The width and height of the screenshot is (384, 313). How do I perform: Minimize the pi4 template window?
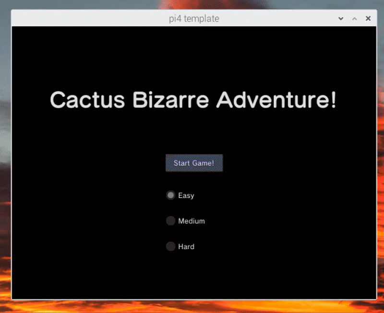[x=341, y=19]
